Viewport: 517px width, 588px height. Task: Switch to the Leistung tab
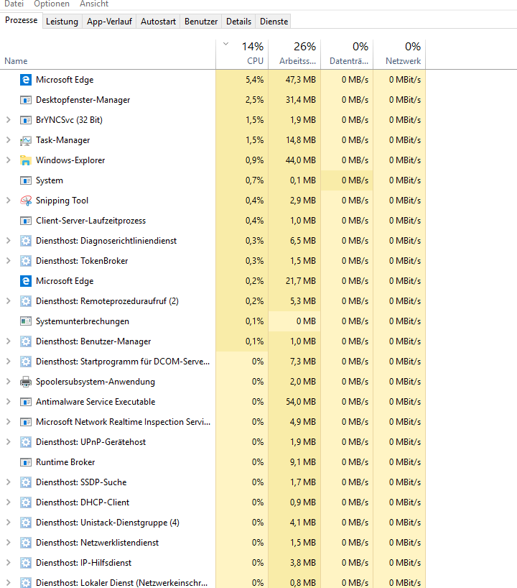(x=62, y=22)
